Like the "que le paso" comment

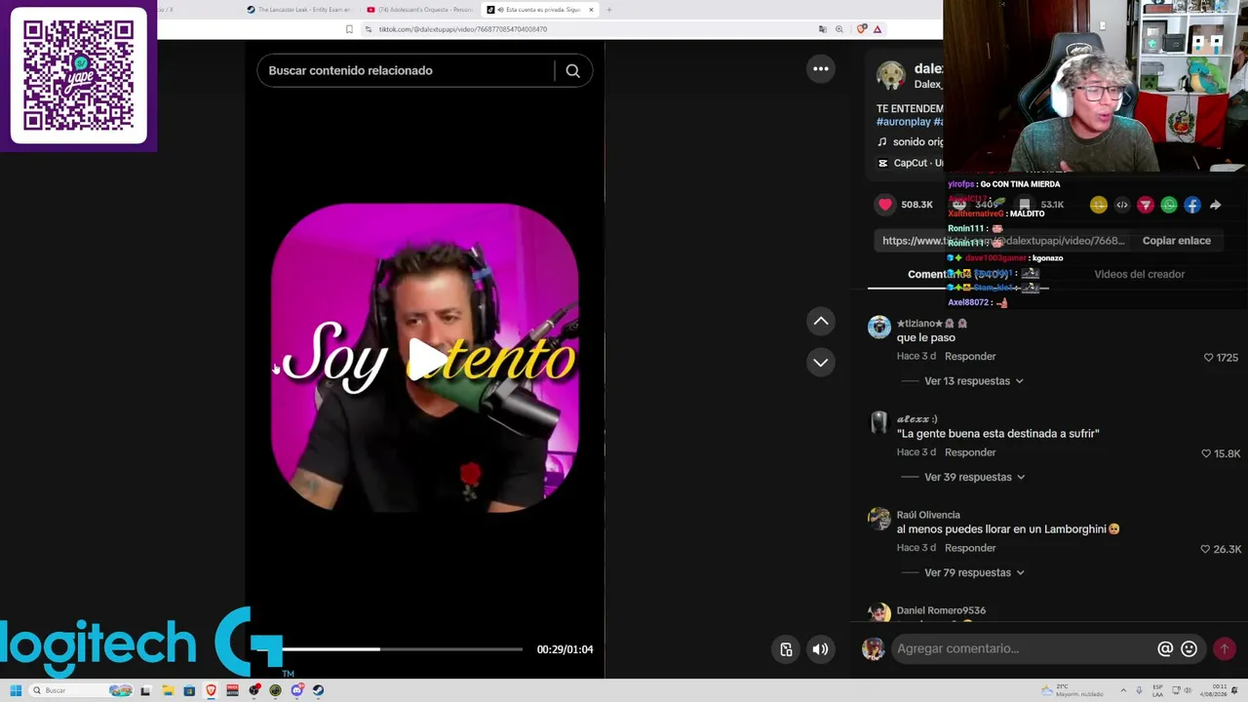(x=1209, y=358)
